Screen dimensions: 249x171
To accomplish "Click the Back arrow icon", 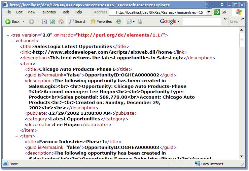I will click(x=8, y=21).
